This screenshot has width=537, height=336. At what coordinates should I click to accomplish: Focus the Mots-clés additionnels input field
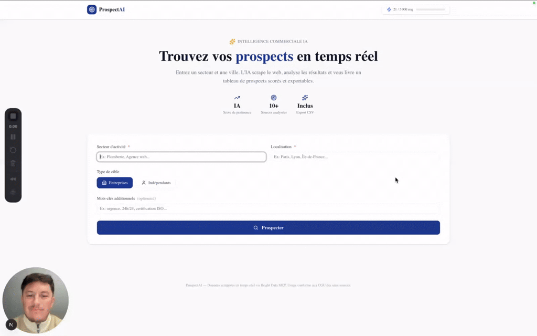click(x=268, y=208)
